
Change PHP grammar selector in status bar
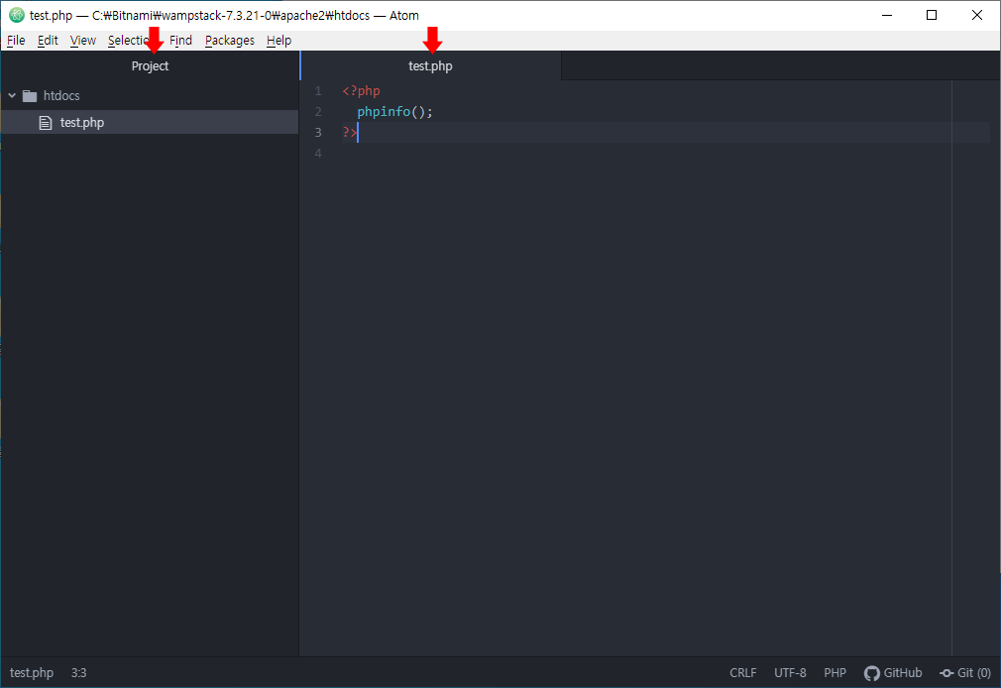point(835,673)
